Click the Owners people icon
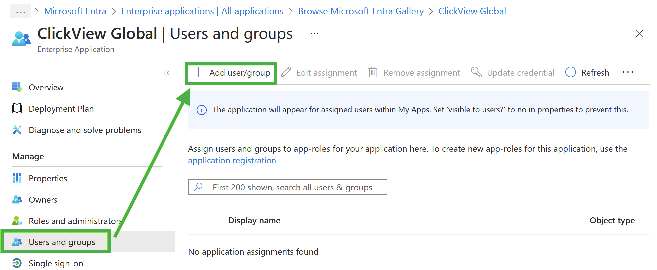Image resolution: width=657 pixels, height=270 pixels. (17, 199)
